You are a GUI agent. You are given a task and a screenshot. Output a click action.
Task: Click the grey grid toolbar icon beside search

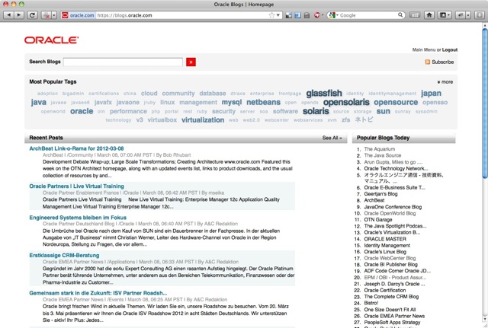tap(414, 15)
